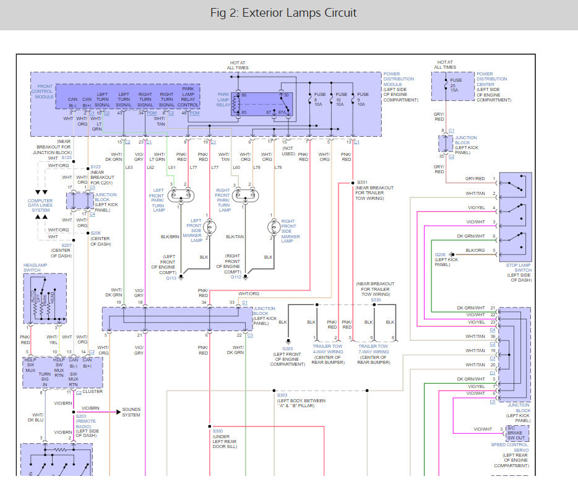This screenshot has width=578, height=492.
Task: Click the 'FUSE 9 10A' label
Action: point(363,100)
